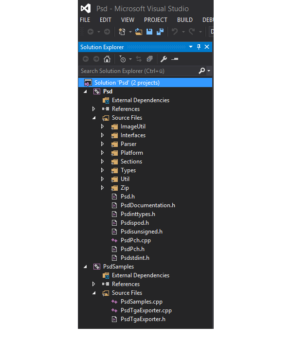Open the PROJECT menu
Viewport: 292px width, 360px height.
156,20
